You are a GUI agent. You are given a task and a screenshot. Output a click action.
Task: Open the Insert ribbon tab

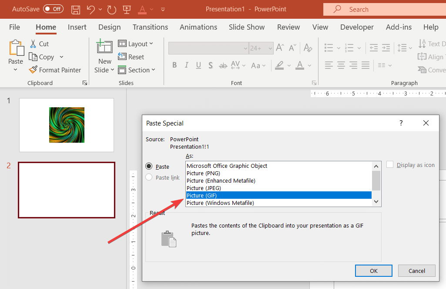point(77,27)
